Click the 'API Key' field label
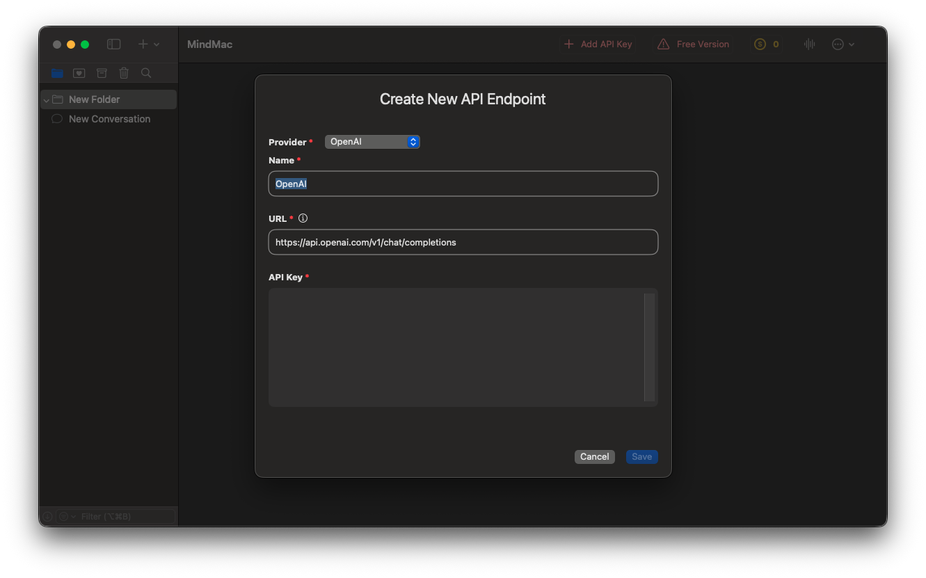Image resolution: width=926 pixels, height=578 pixels. pyautogui.click(x=285, y=277)
